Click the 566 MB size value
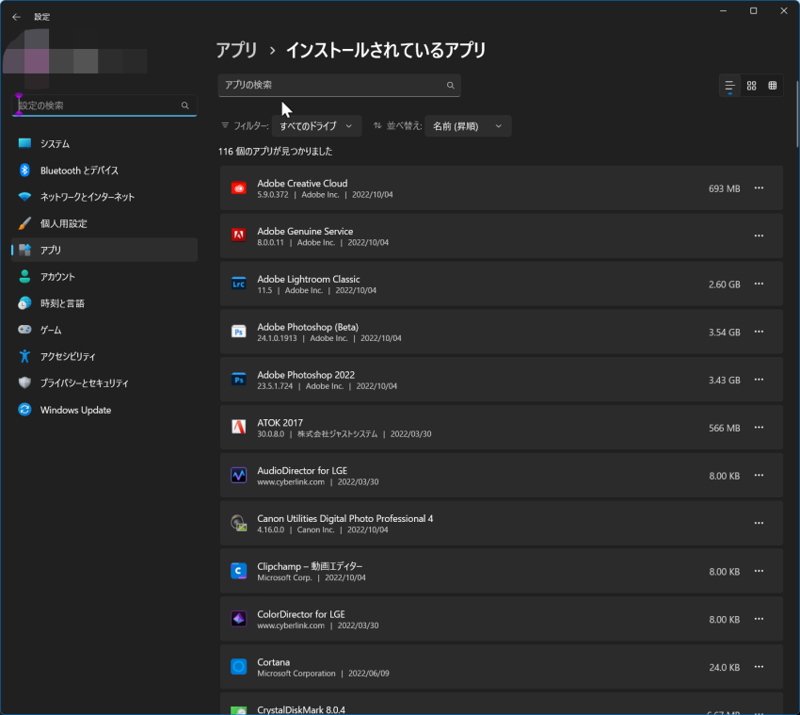This screenshot has width=800, height=715. 724,428
